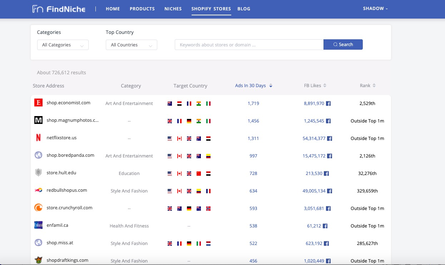Click Facebook icon in redbullshopus.com row
Screen dimensions: 445x265
[330, 191]
